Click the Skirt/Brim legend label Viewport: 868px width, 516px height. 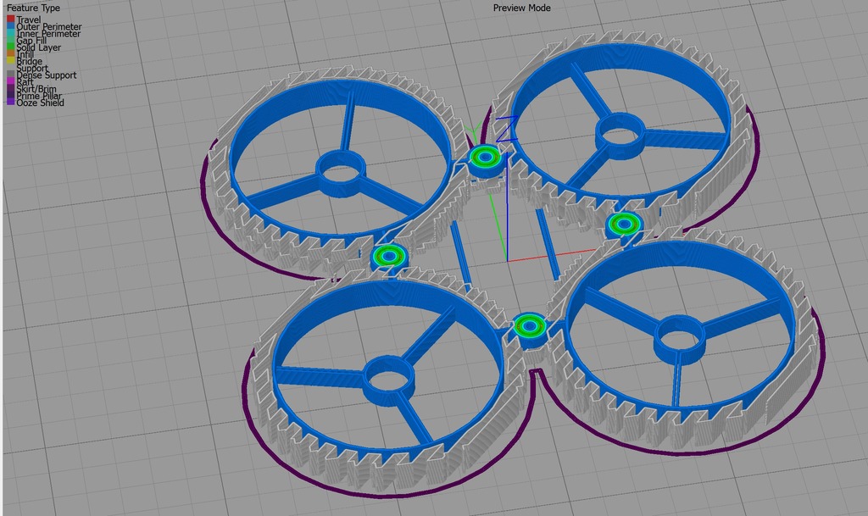pyautogui.click(x=36, y=89)
